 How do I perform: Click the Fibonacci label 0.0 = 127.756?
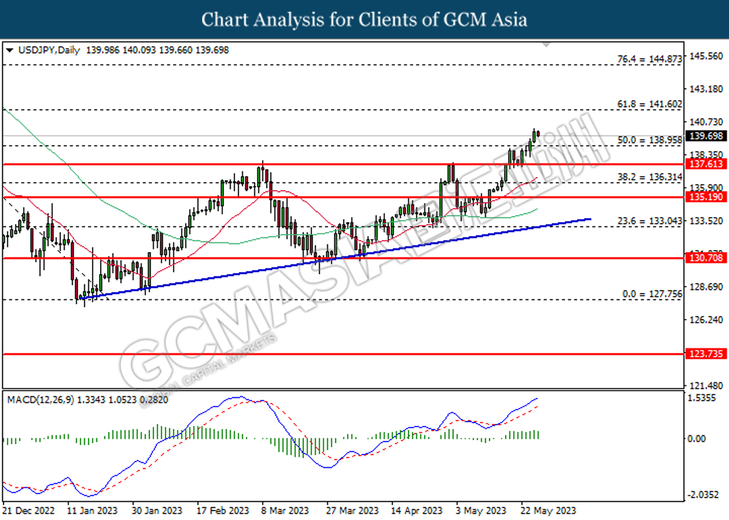pyautogui.click(x=652, y=294)
